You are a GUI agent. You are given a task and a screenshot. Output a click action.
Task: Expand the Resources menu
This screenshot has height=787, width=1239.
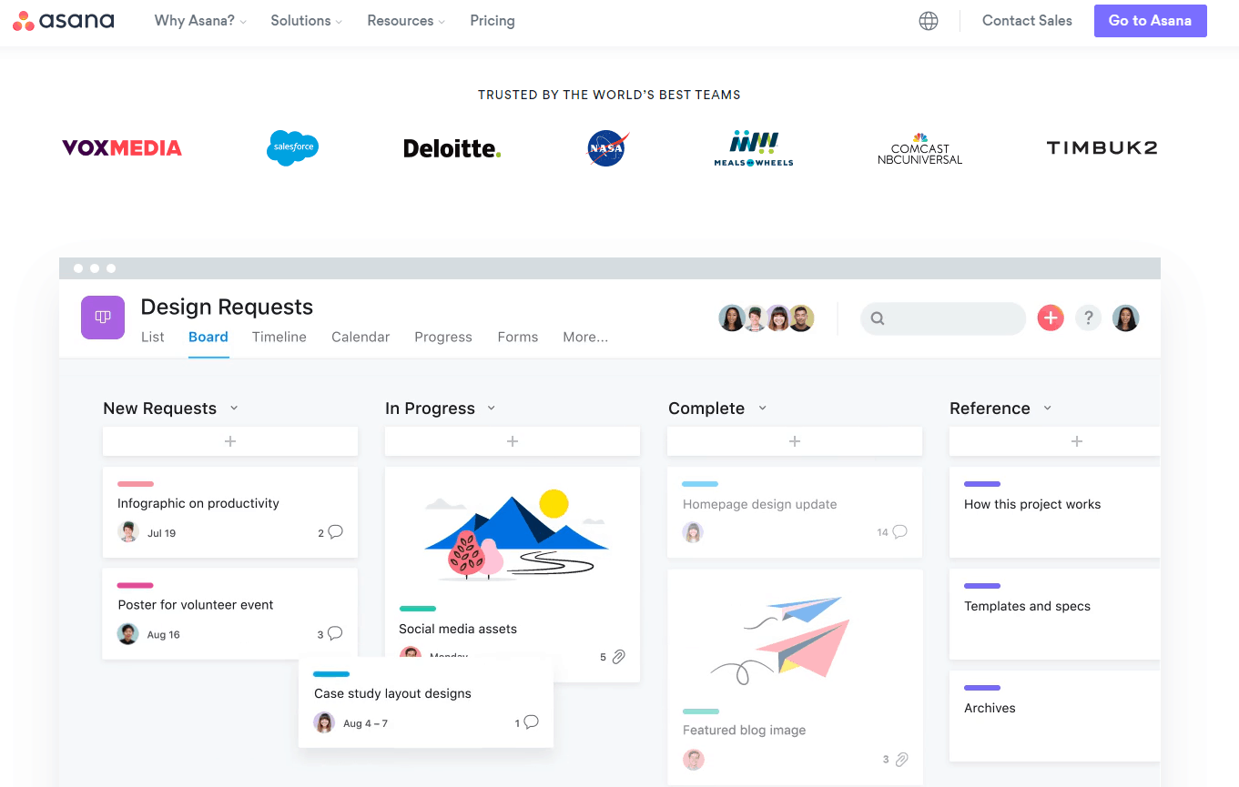click(406, 20)
